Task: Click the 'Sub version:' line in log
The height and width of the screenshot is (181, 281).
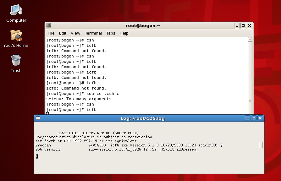Action: pos(117,149)
